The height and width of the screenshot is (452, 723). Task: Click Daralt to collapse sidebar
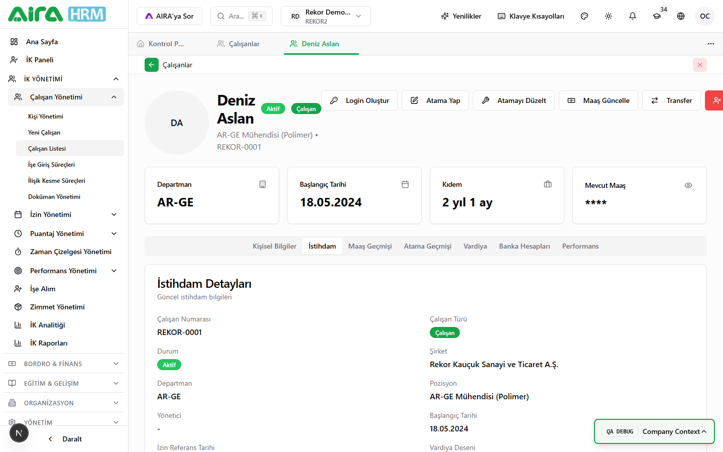pyautogui.click(x=65, y=439)
